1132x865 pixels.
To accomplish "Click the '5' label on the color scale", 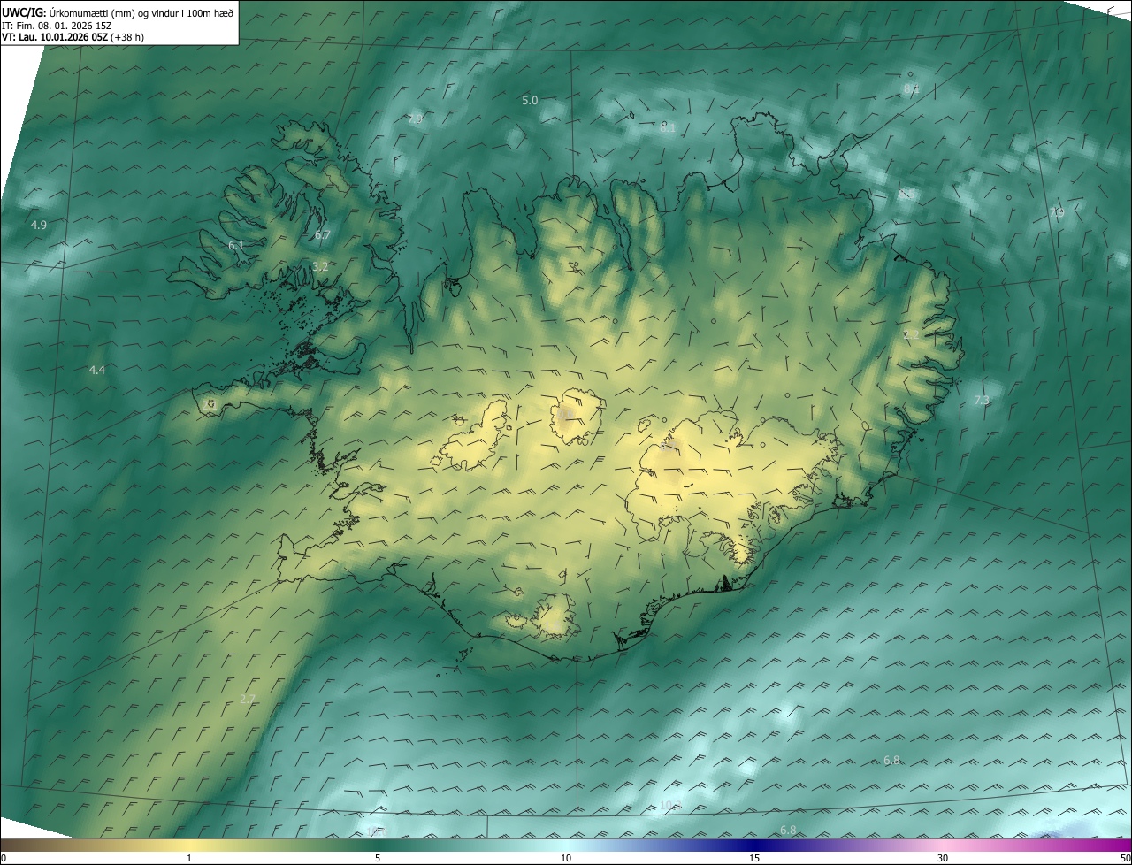I will pyautogui.click(x=378, y=858).
